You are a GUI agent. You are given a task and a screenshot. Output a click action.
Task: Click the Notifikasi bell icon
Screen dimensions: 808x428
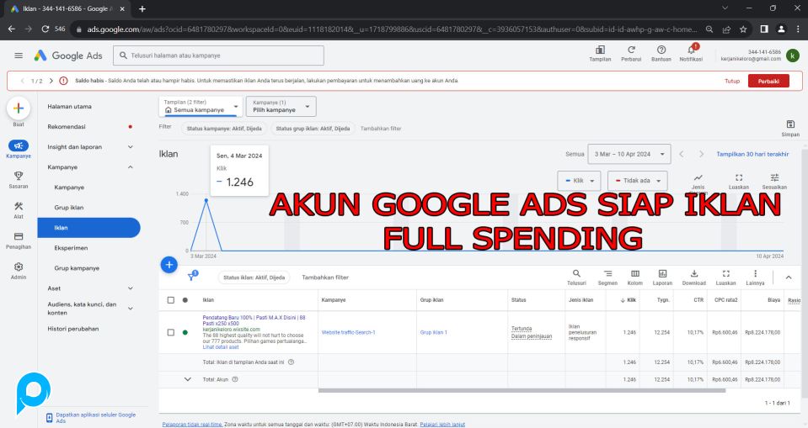point(691,50)
